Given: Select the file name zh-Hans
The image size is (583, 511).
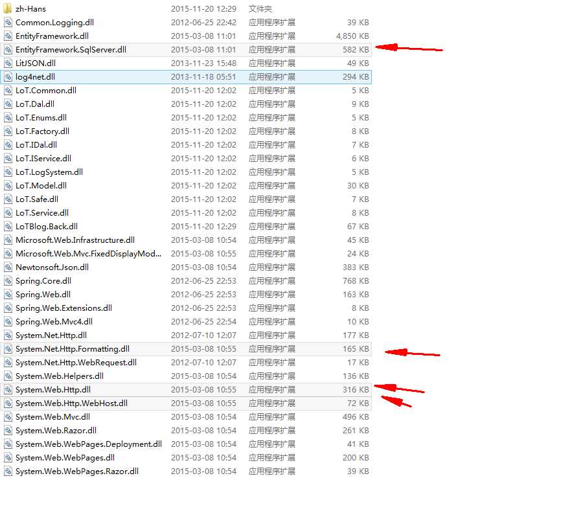Looking at the screenshot, I should point(31,8).
